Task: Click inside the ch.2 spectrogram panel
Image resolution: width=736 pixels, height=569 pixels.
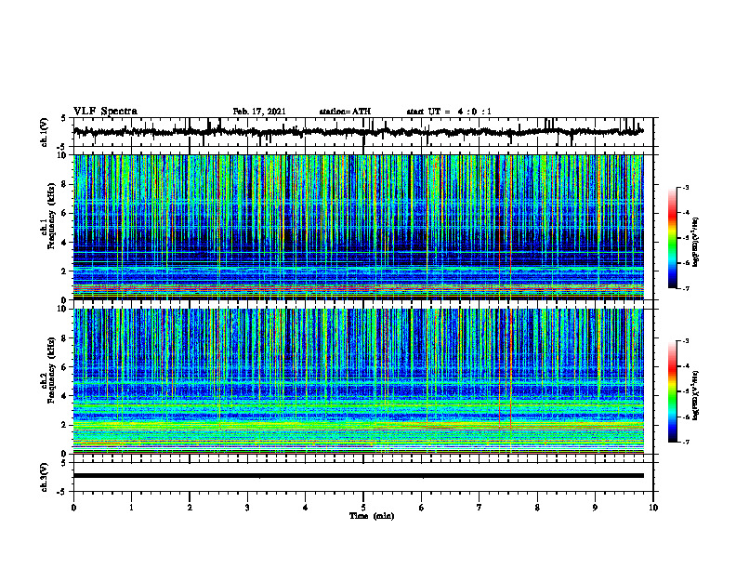Action: (358, 381)
